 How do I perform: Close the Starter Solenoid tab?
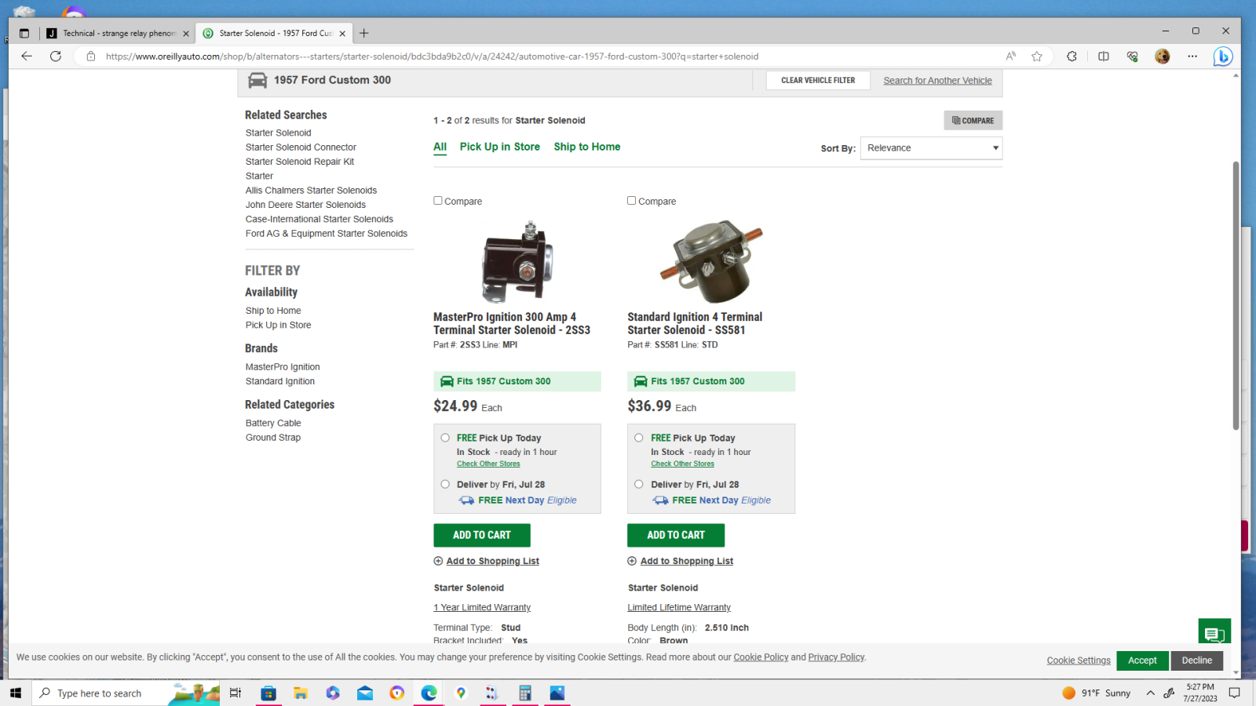(342, 34)
